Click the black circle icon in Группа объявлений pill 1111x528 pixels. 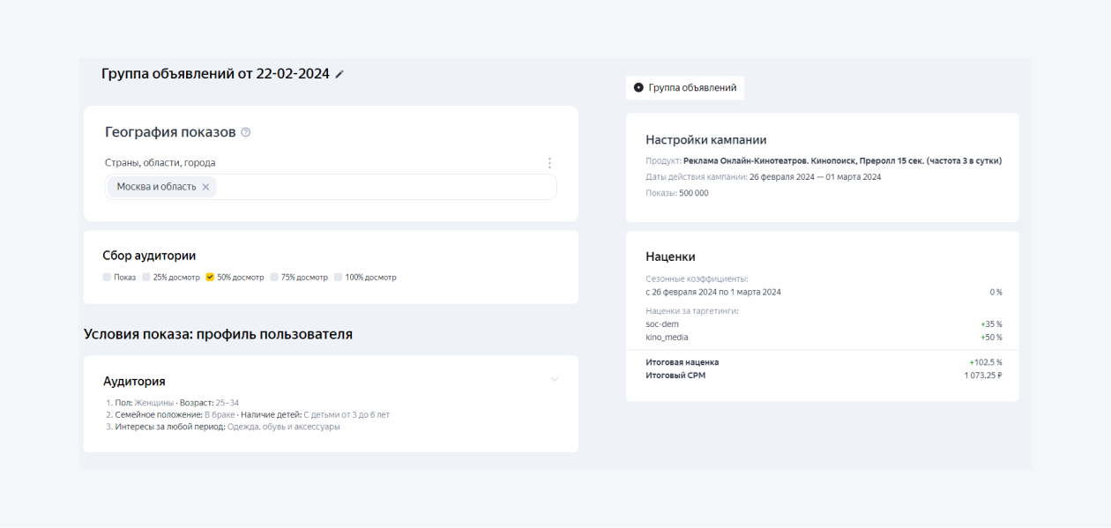coord(637,87)
